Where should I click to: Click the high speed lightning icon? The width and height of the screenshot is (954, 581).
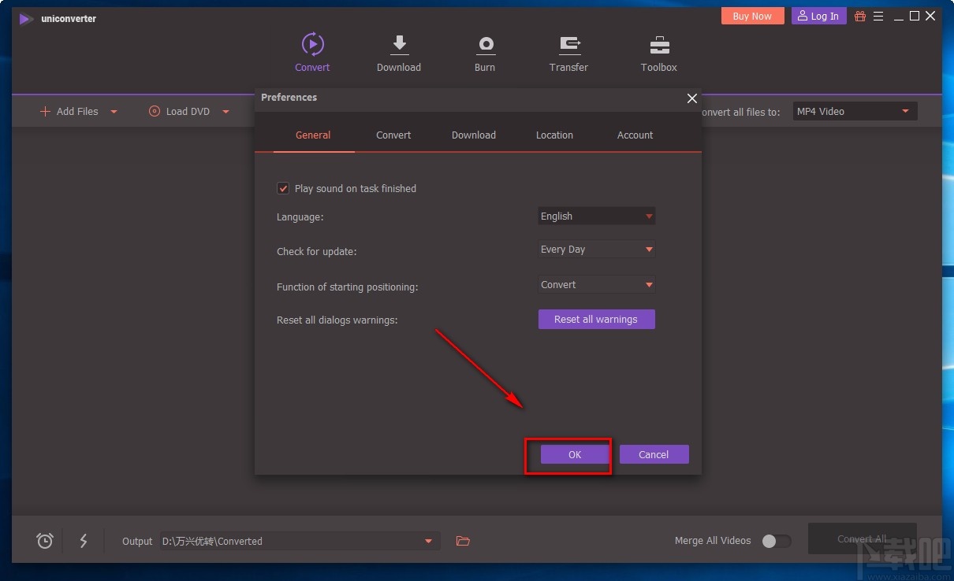point(84,541)
